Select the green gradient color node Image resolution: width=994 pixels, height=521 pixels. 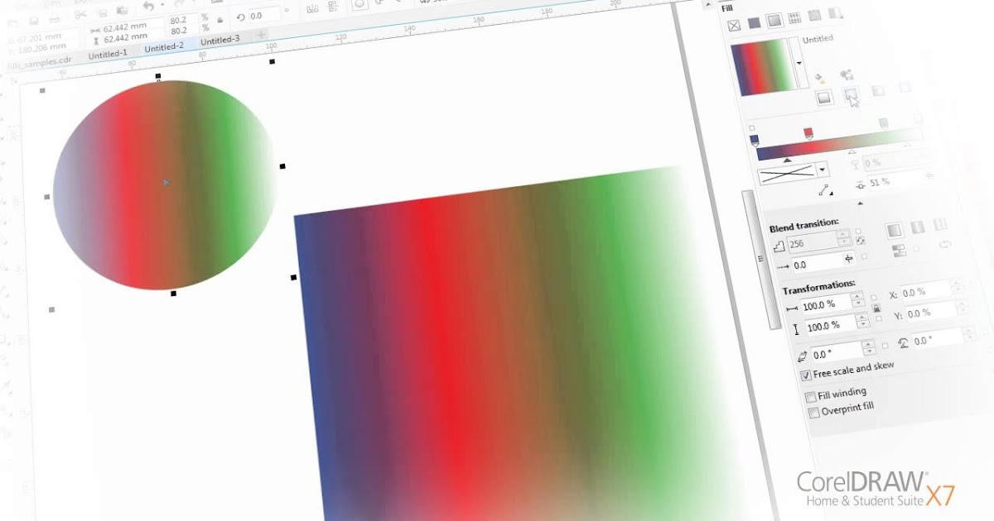tap(884, 123)
